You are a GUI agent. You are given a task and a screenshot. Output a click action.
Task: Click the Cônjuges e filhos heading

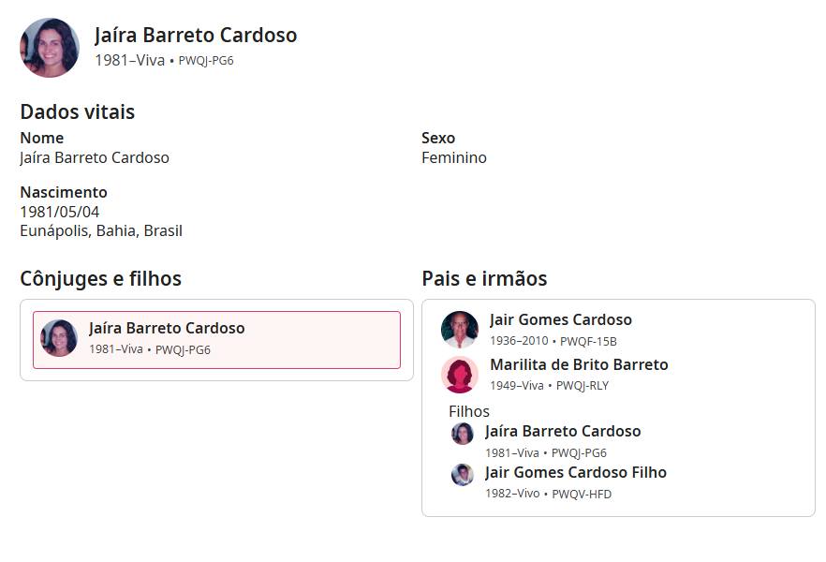pos(101,278)
